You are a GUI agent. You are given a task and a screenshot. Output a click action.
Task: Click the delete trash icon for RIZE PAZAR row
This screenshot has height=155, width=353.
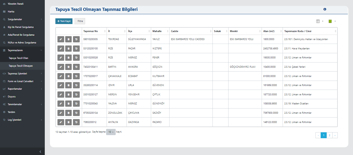tap(68, 48)
